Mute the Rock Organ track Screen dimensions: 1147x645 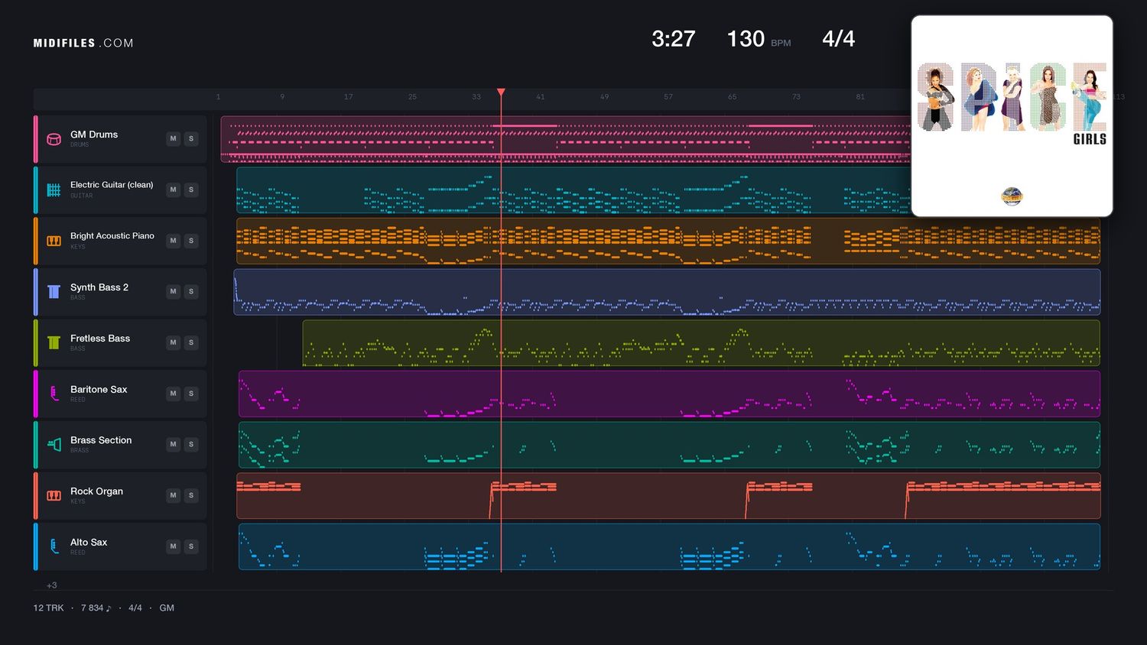click(x=174, y=495)
